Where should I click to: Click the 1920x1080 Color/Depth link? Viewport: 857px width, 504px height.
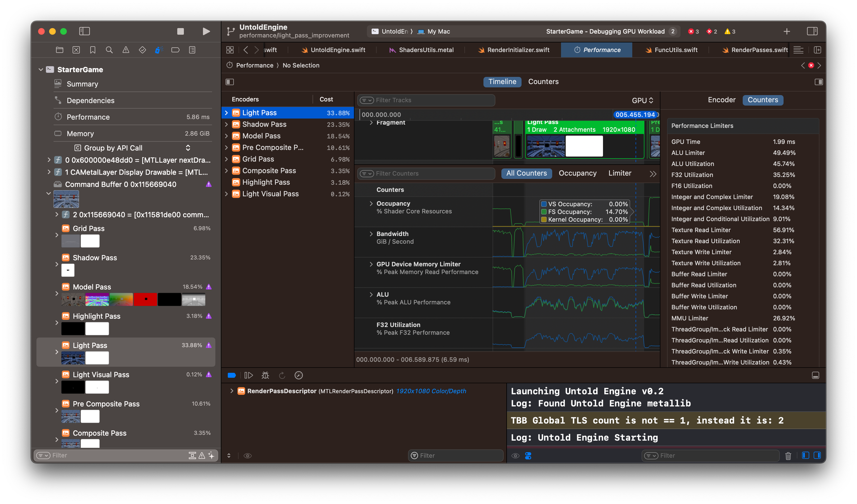(x=431, y=391)
